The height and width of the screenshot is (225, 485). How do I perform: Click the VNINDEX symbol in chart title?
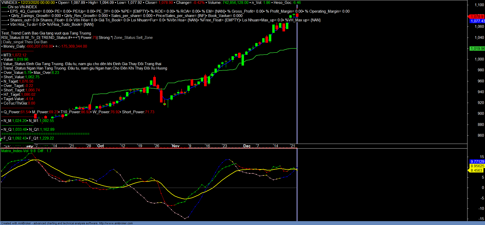[9, 3]
